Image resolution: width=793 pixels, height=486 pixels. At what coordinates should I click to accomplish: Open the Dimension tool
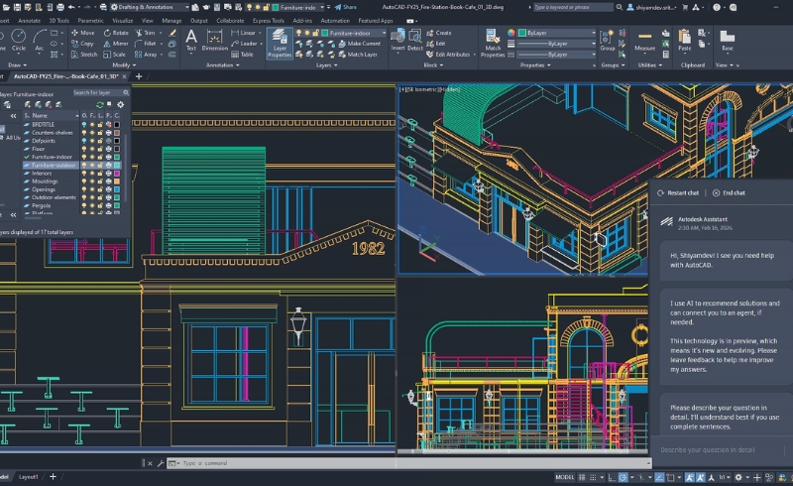pos(215,40)
